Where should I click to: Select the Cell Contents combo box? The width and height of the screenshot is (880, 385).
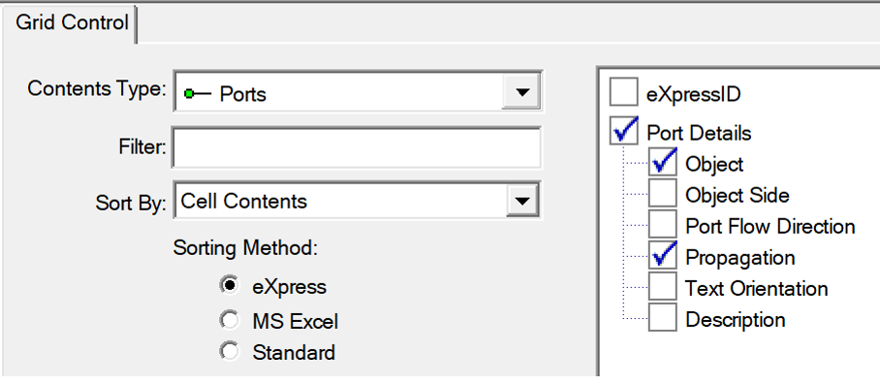357,201
